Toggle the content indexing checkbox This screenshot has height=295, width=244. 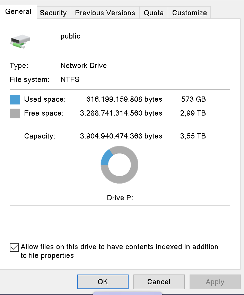14,247
